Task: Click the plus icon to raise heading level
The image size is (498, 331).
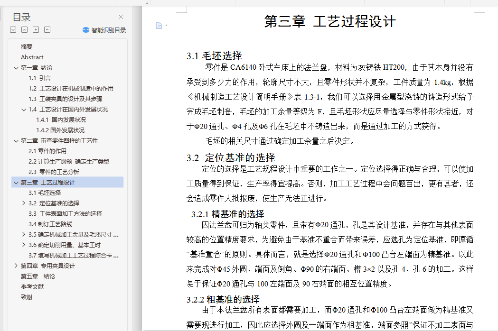Action: point(36,30)
